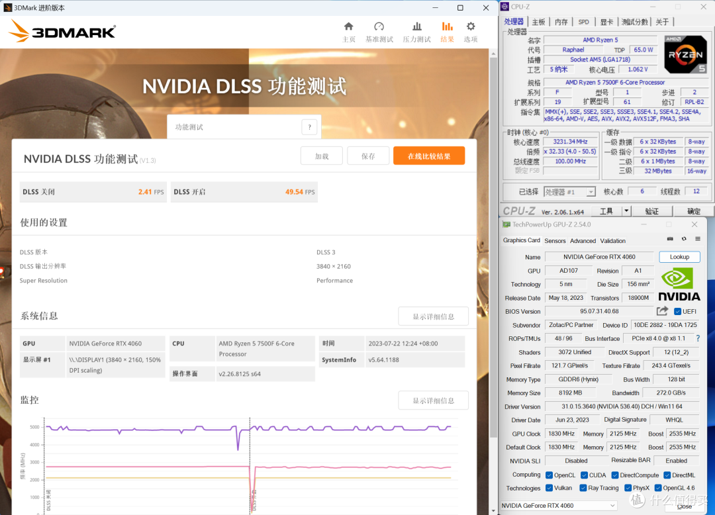Screen dimensions: 715x515
Task: Toggle the OpenGL 4.6 checkbox
Action: (x=658, y=488)
